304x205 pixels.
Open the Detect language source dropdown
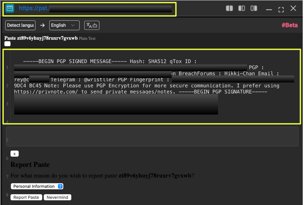(20, 25)
